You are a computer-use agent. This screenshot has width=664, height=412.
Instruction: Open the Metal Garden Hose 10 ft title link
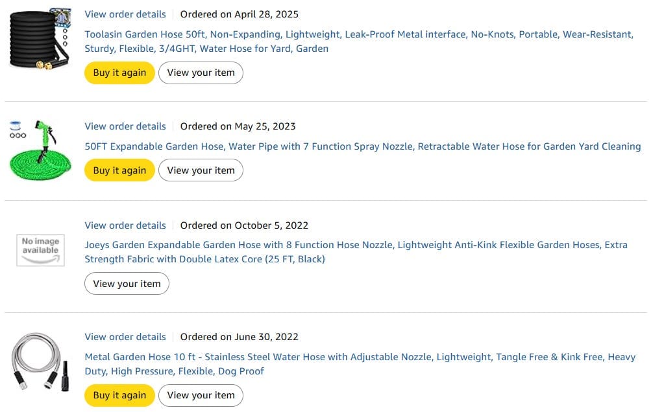(x=360, y=364)
